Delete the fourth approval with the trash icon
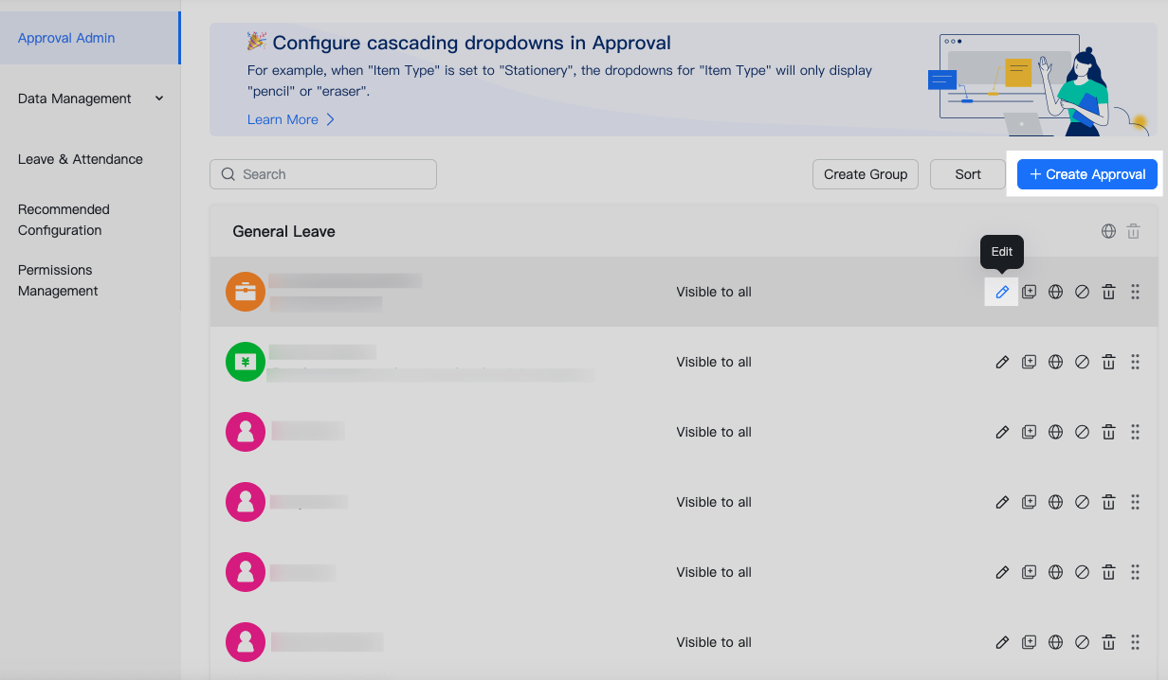The height and width of the screenshot is (680, 1168). 1108,502
